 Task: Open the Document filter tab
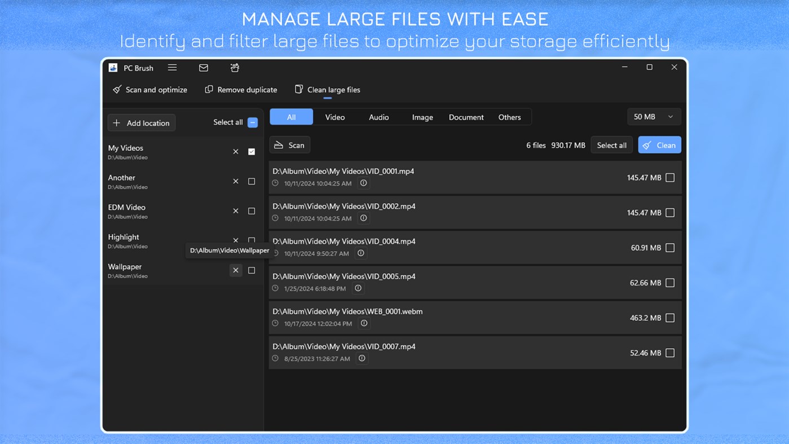[x=466, y=117]
